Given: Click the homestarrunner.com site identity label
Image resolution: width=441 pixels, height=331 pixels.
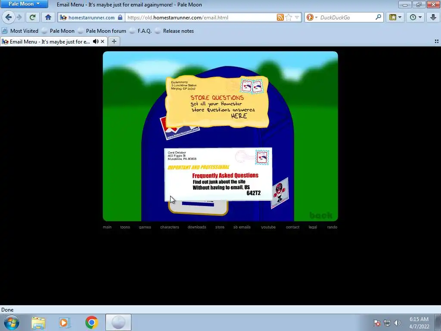Looking at the screenshot, I should pyautogui.click(x=91, y=17).
